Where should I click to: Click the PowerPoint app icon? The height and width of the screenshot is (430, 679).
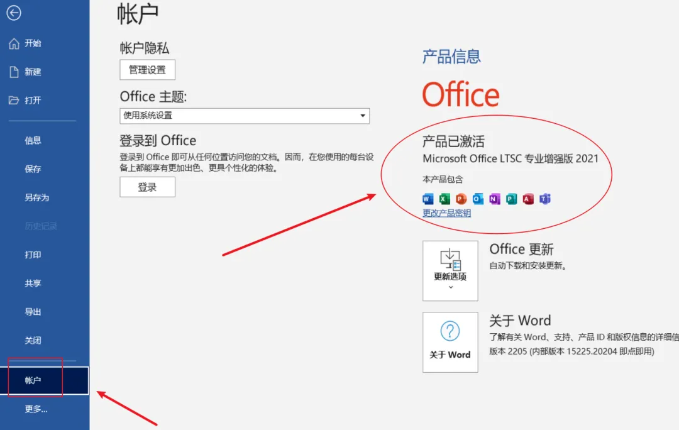(x=461, y=199)
